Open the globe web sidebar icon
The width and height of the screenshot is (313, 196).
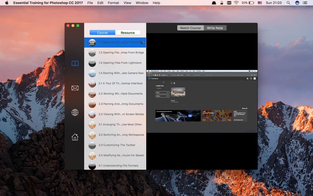pos(75,113)
